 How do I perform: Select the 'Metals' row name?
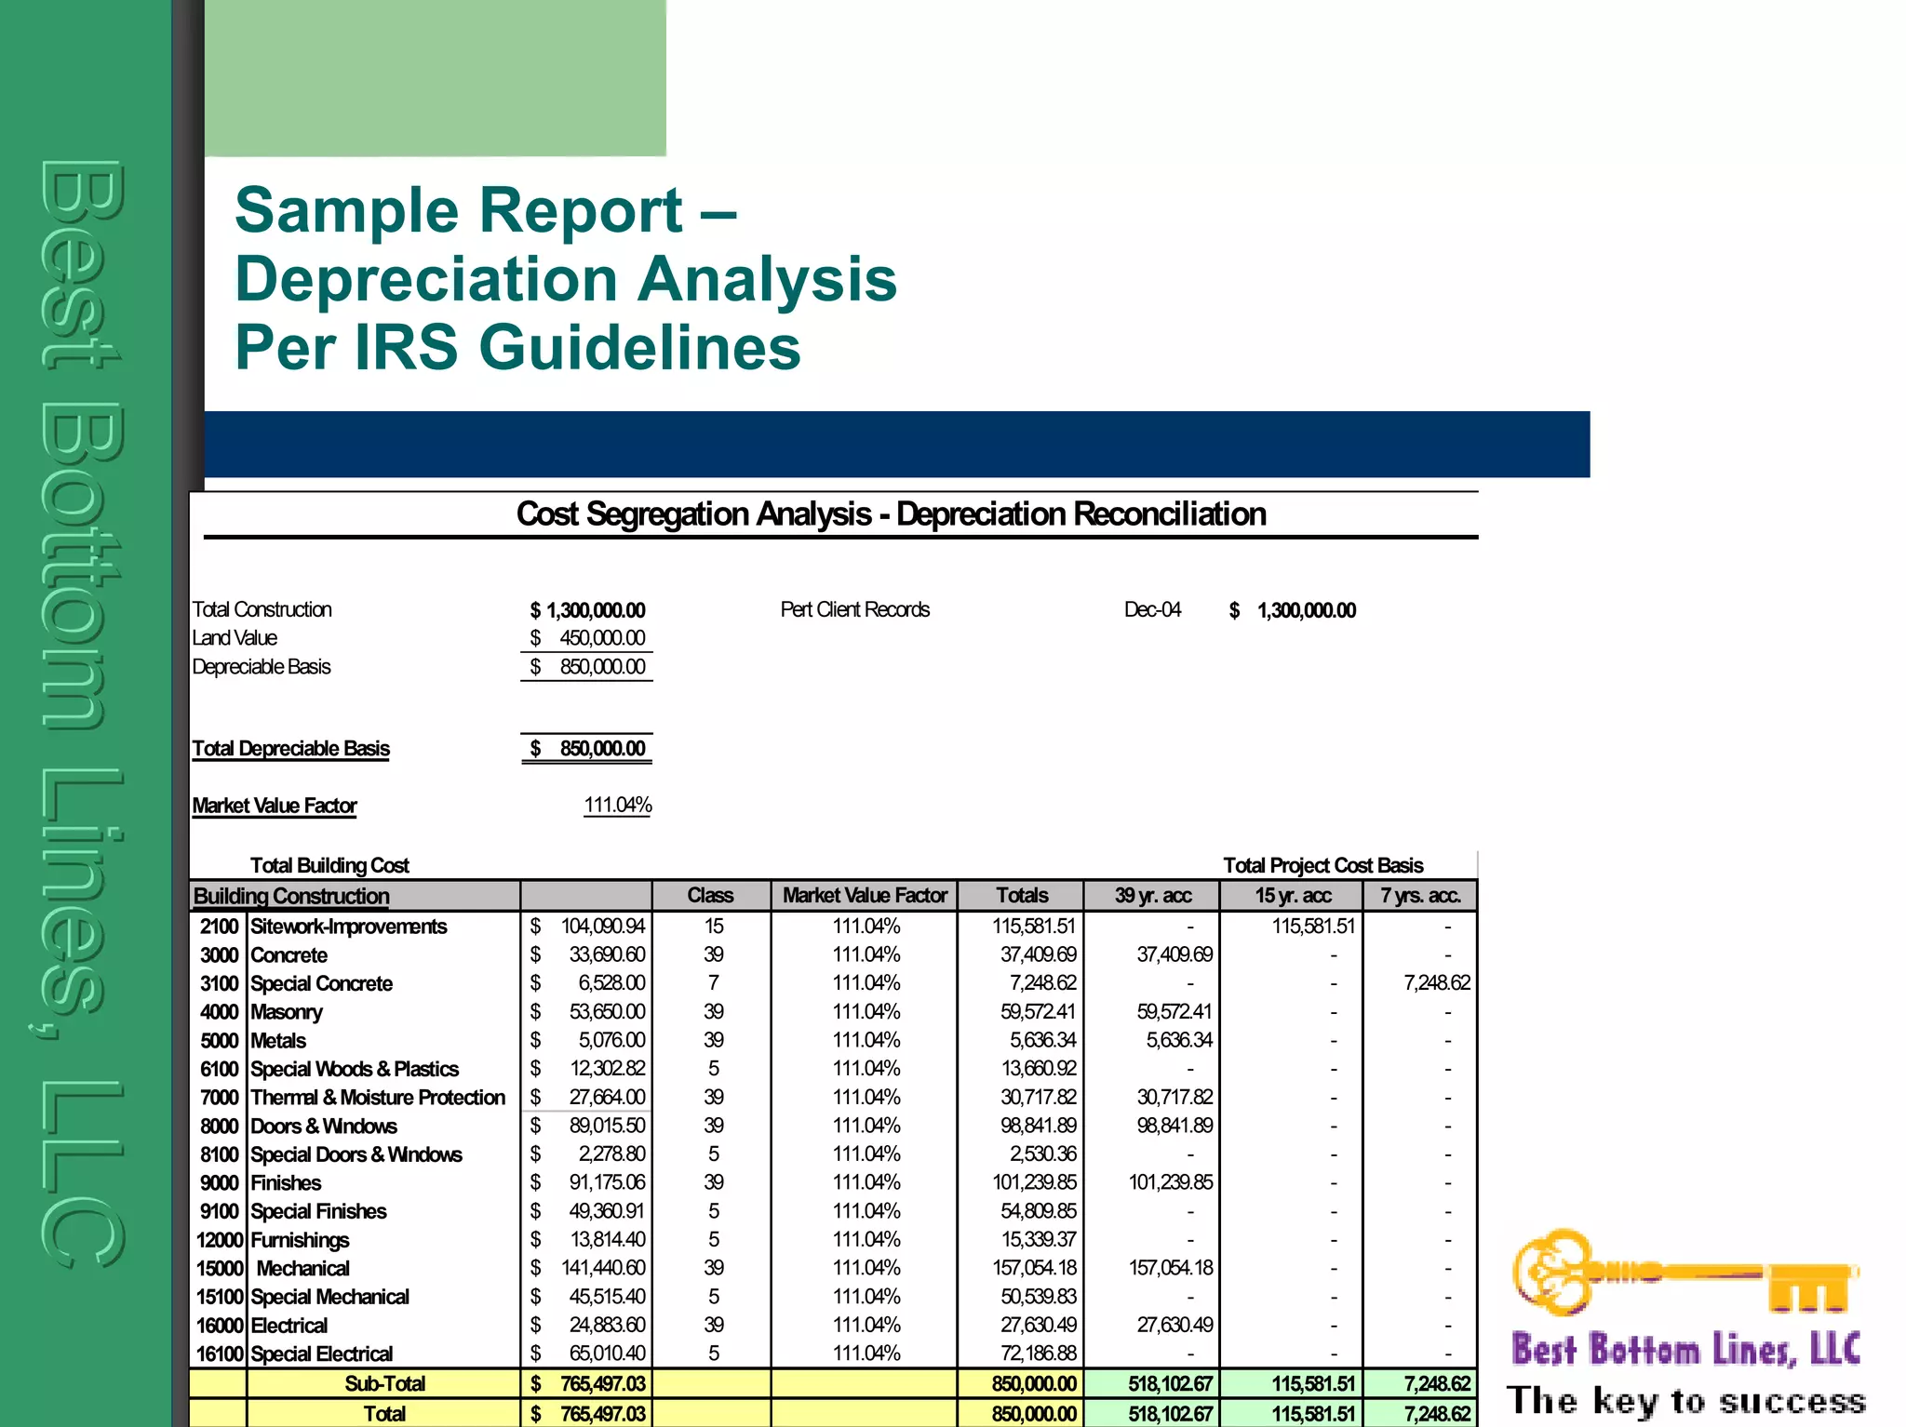tap(278, 1041)
